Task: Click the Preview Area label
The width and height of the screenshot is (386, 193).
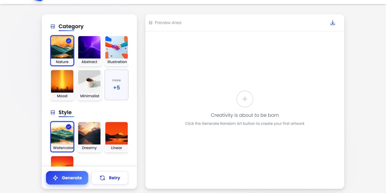Action: (168, 23)
